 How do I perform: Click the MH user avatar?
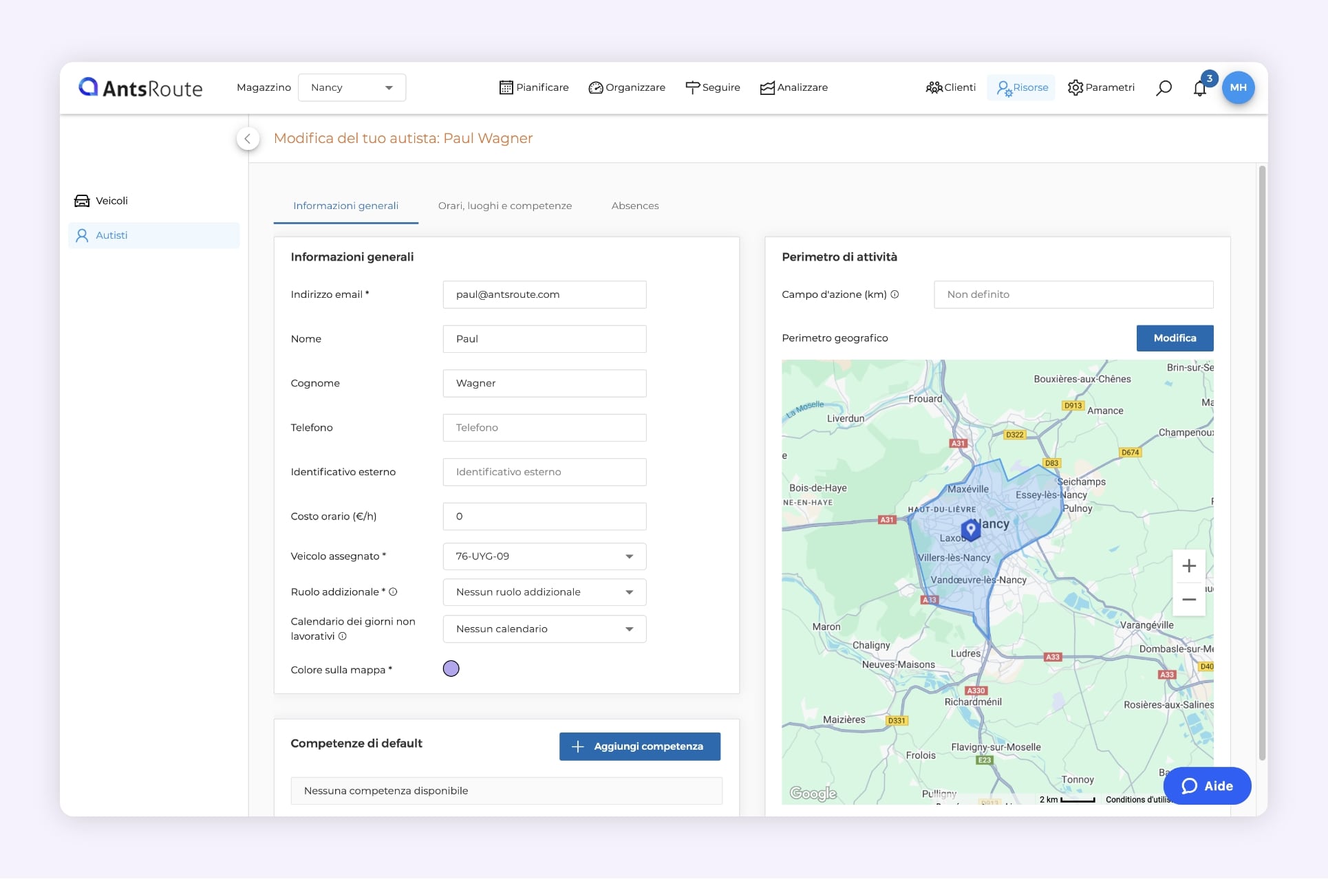1238,87
